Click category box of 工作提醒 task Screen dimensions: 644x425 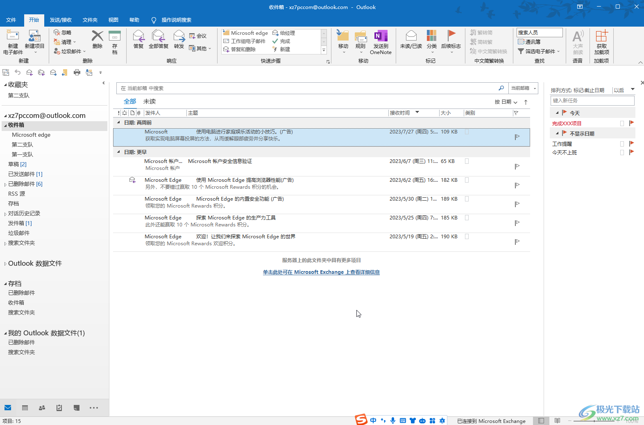[x=622, y=144]
